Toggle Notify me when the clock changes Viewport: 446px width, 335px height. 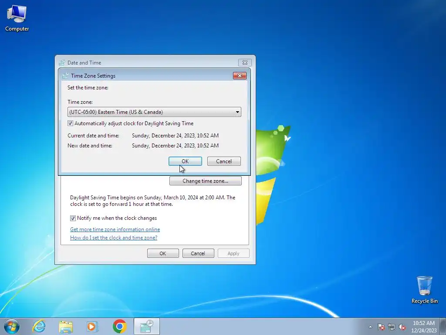click(x=73, y=218)
